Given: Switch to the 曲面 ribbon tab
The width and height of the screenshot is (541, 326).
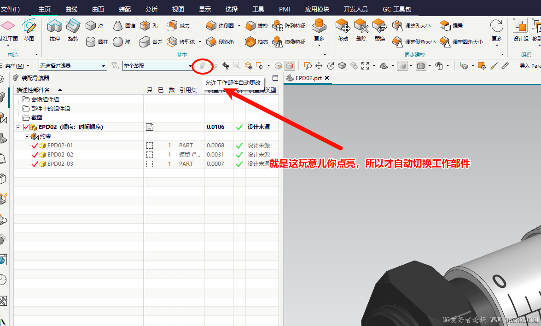Looking at the screenshot, I should pos(98,9).
